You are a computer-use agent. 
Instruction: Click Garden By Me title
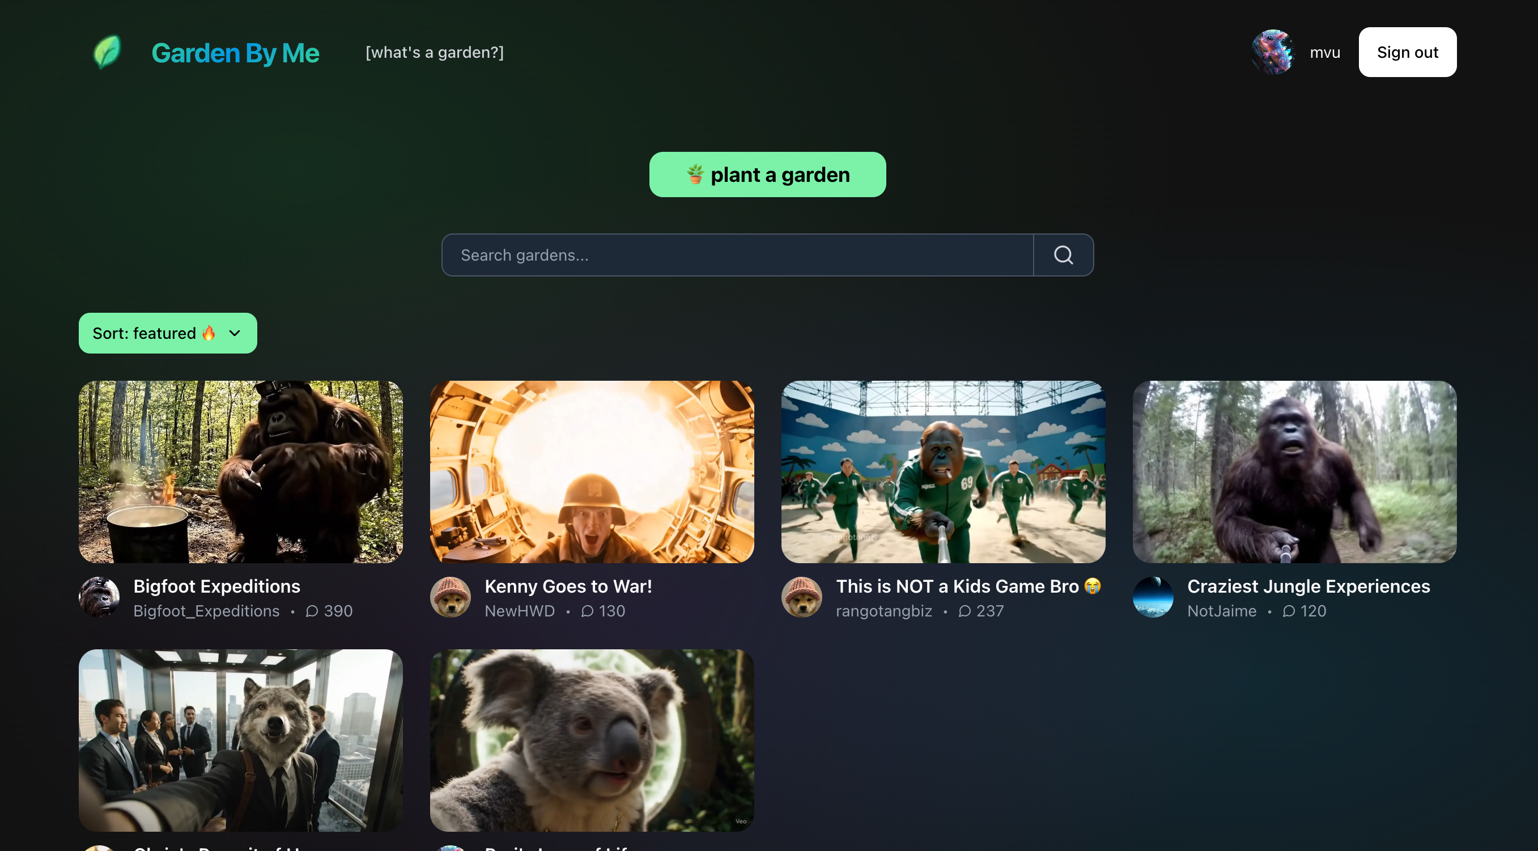click(x=235, y=53)
